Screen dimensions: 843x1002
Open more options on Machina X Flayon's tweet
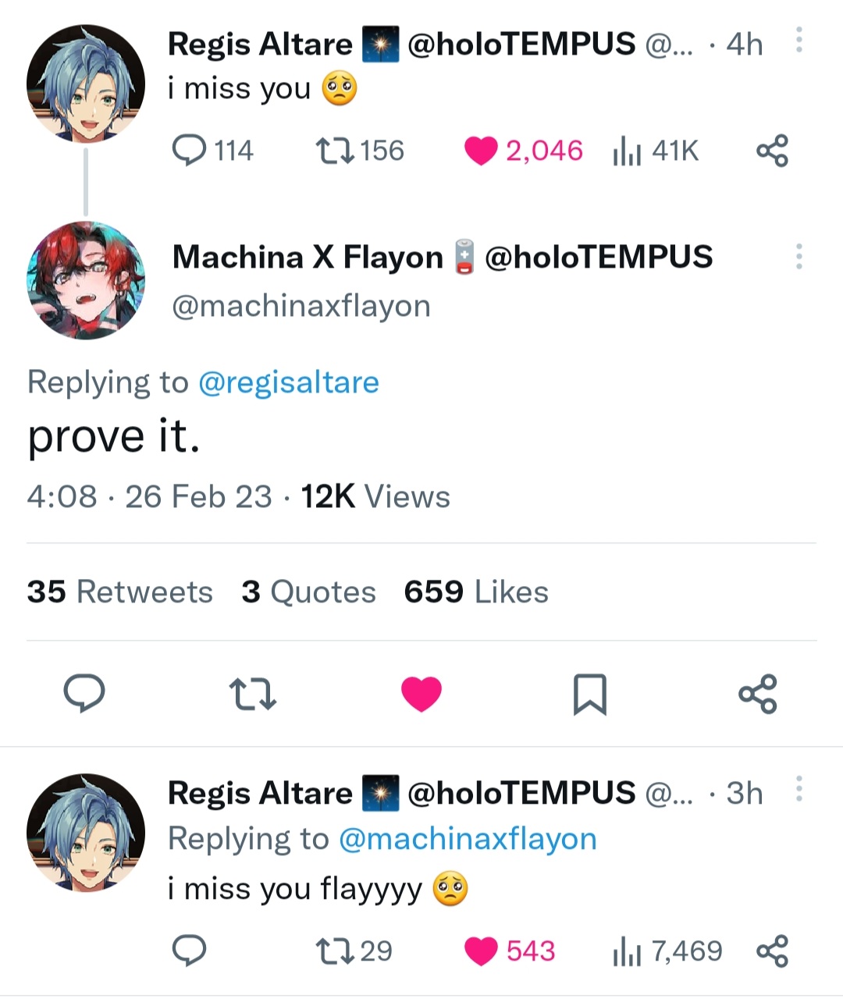(x=799, y=257)
